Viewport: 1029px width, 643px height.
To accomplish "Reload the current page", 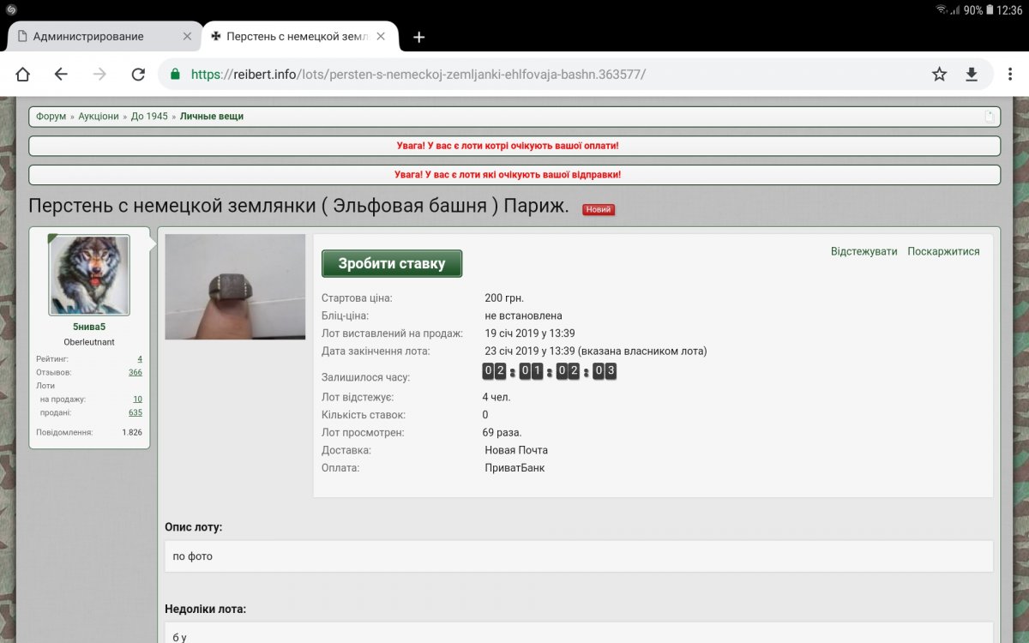I will (x=138, y=75).
